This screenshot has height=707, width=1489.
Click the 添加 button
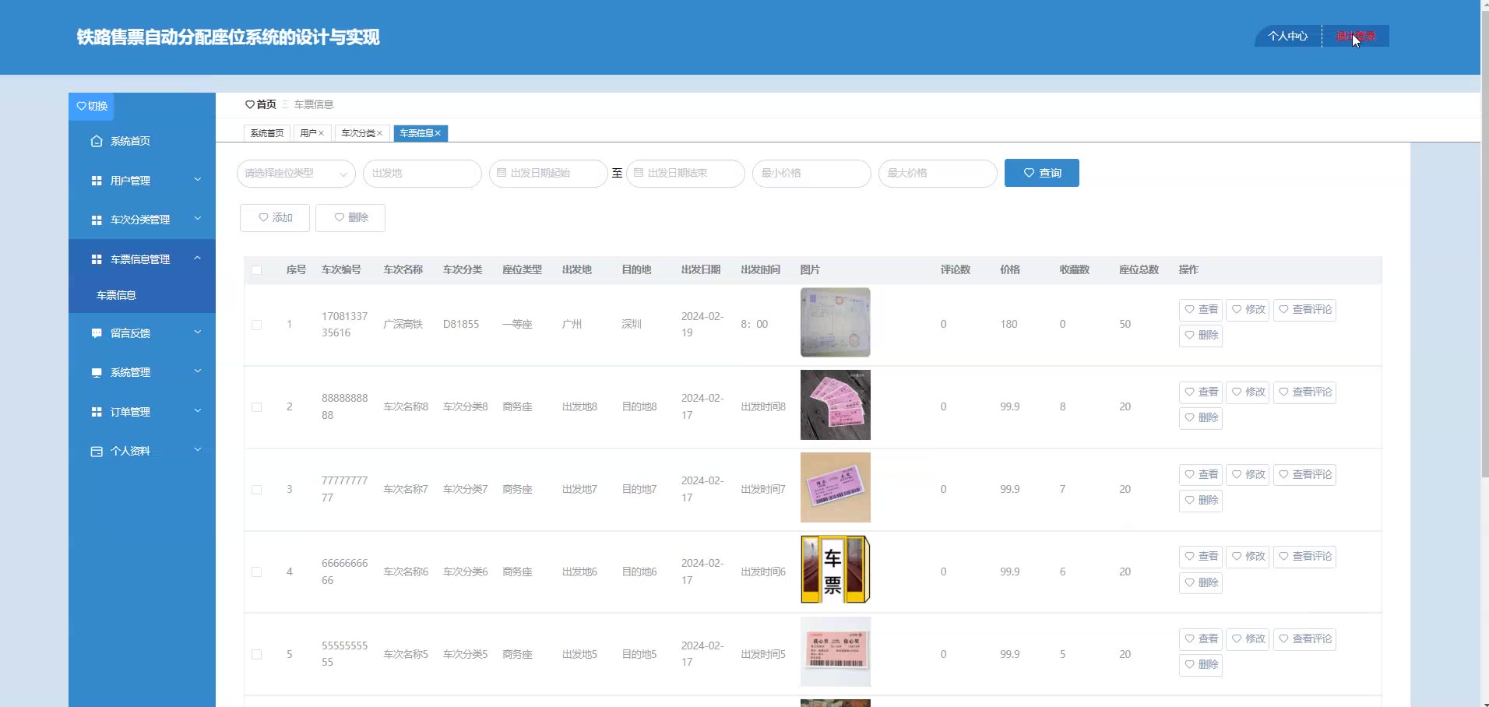(275, 218)
